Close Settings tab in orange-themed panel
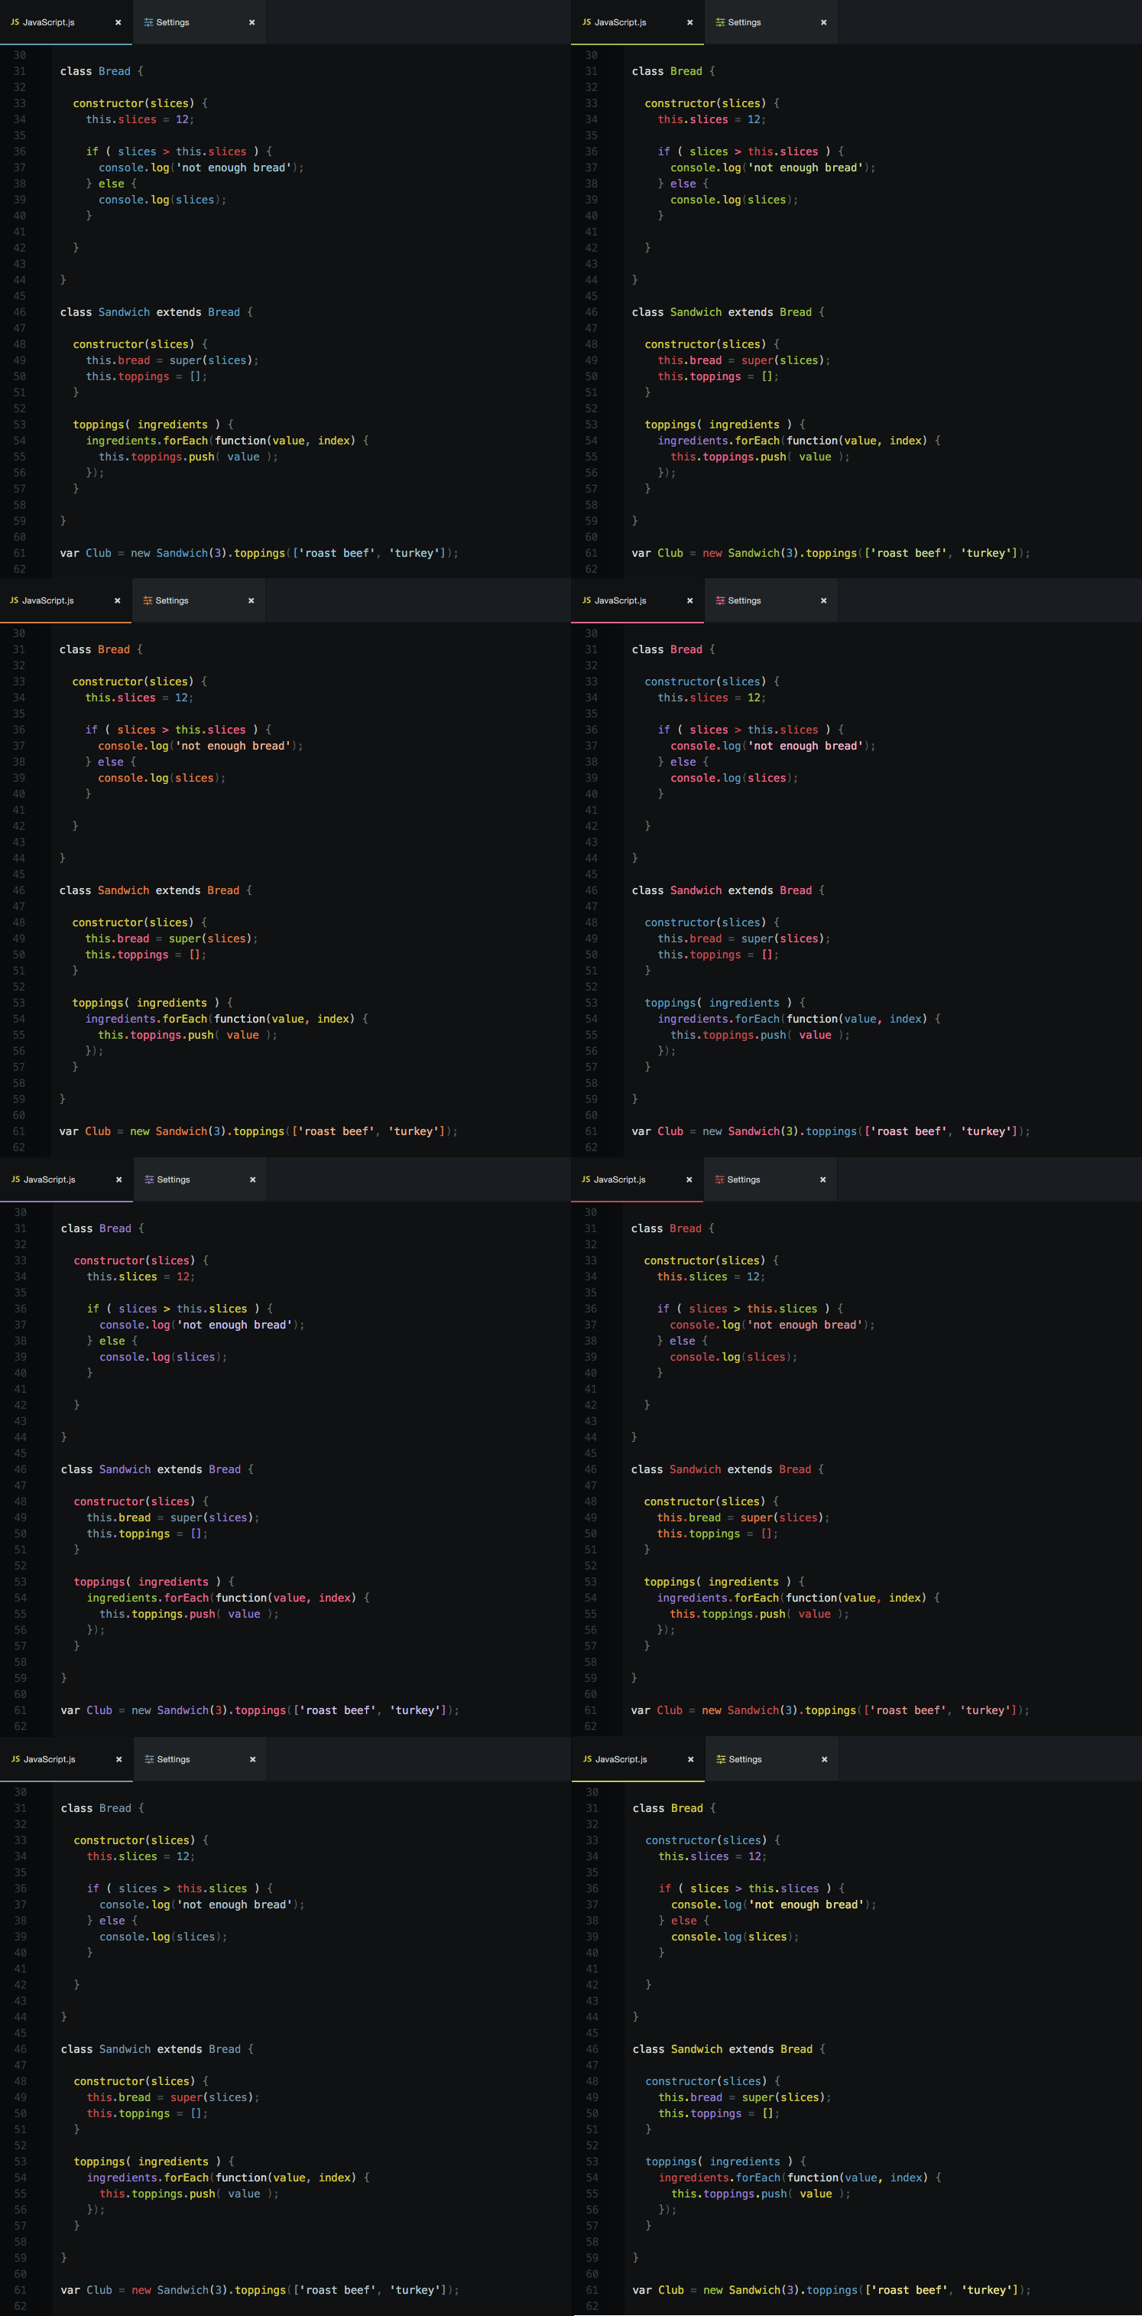The image size is (1142, 2316). [x=251, y=600]
